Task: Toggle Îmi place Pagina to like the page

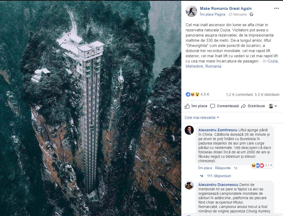Action: coord(212,15)
